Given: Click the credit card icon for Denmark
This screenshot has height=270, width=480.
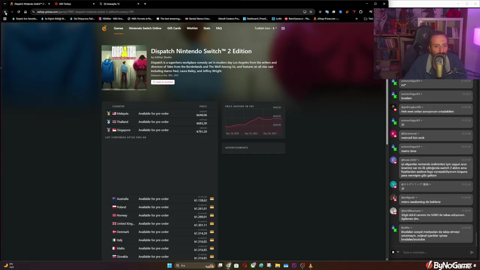Looking at the screenshot, I should tap(212, 232).
